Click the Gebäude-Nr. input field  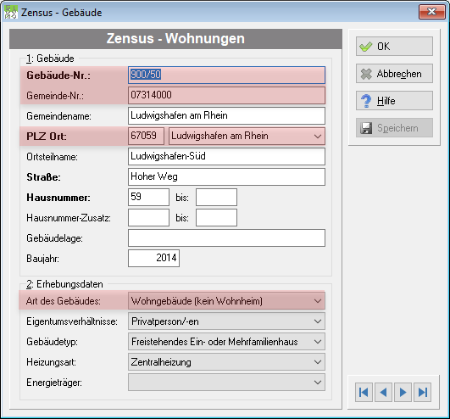(x=226, y=75)
